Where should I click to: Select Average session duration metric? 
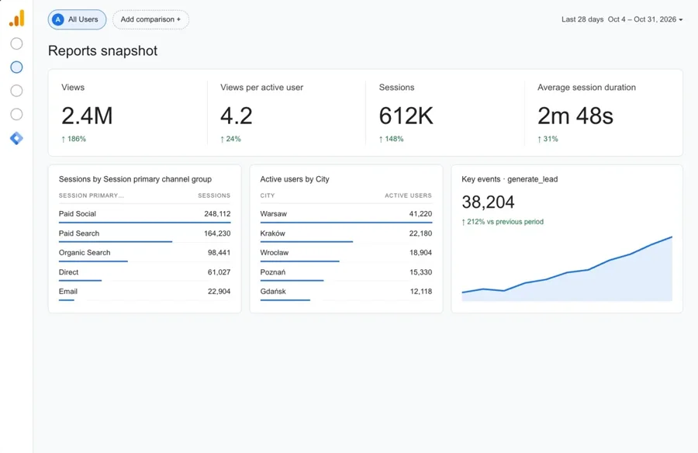click(603, 112)
